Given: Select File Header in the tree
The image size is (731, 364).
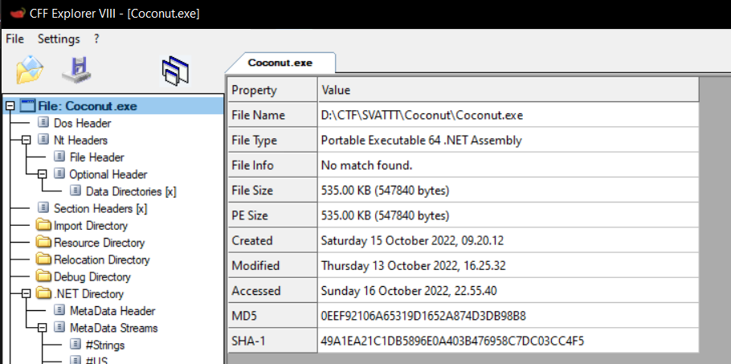Looking at the screenshot, I should click(x=97, y=157).
